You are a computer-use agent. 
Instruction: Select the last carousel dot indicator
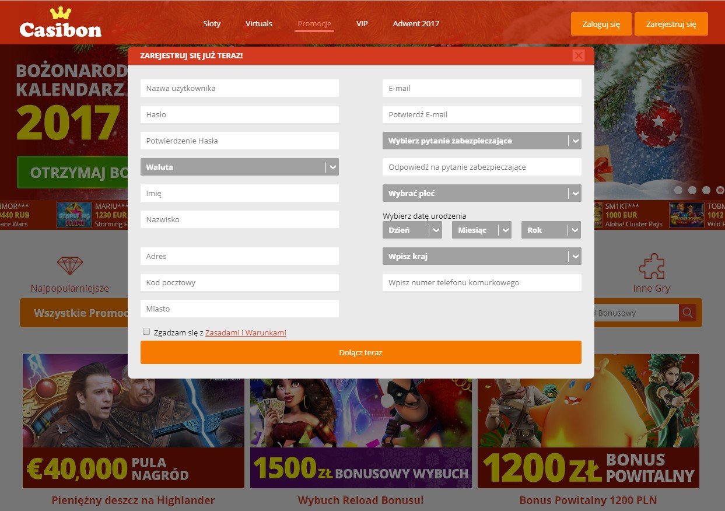point(720,190)
